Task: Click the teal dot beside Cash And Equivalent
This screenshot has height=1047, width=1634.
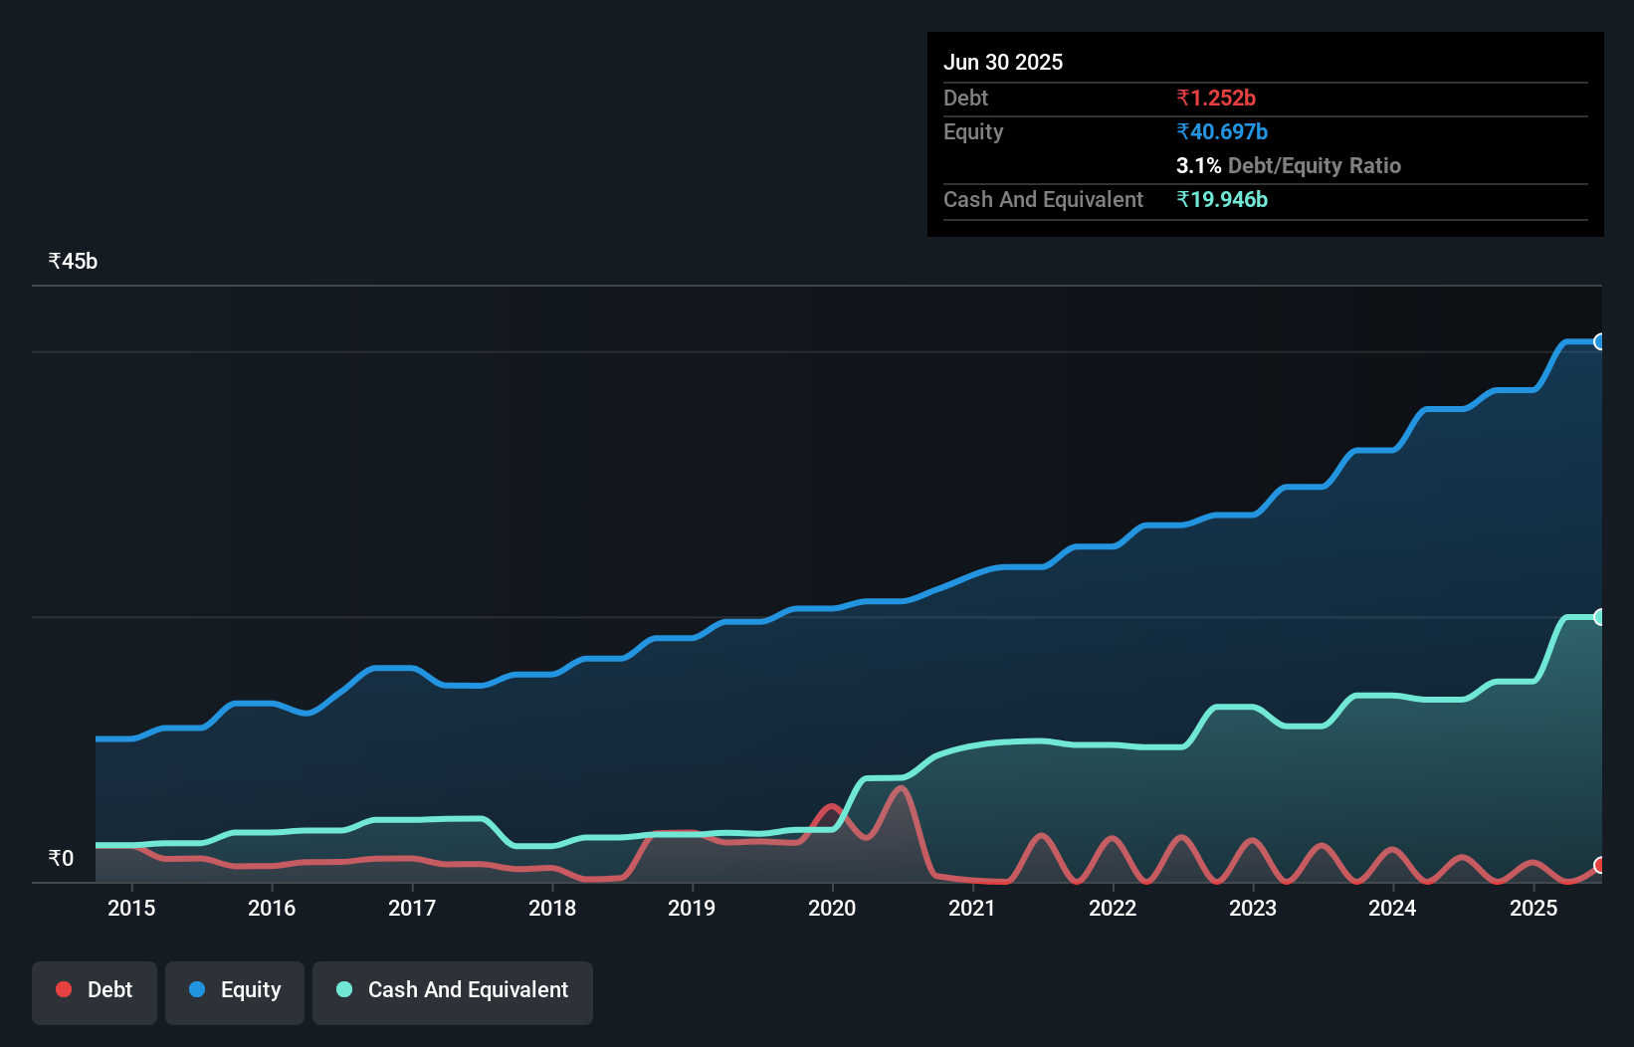Action: tap(344, 989)
